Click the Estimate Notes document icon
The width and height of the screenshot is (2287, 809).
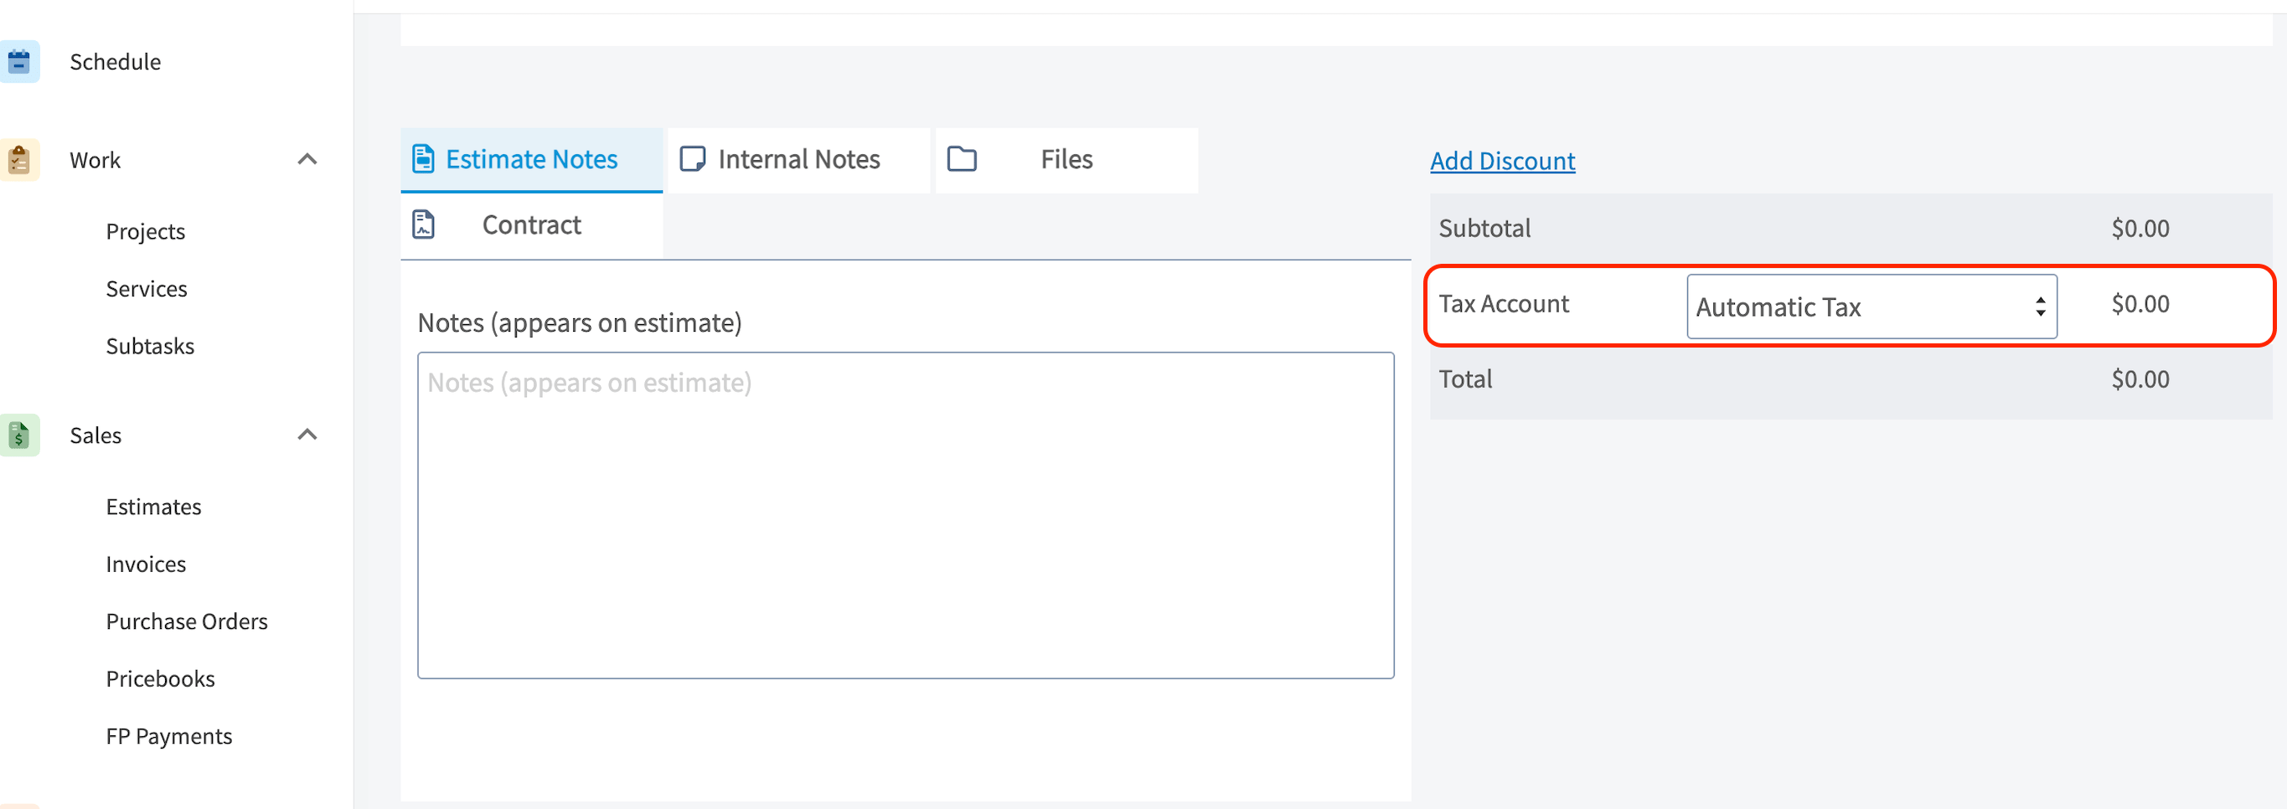coord(424,160)
